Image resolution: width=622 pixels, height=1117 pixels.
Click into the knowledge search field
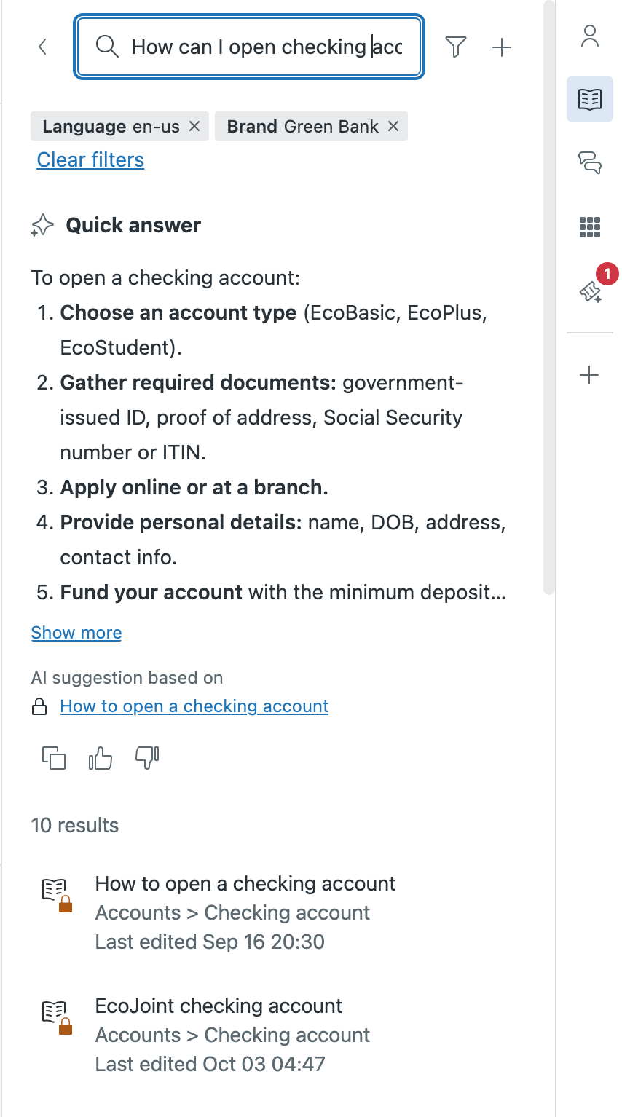click(x=262, y=47)
